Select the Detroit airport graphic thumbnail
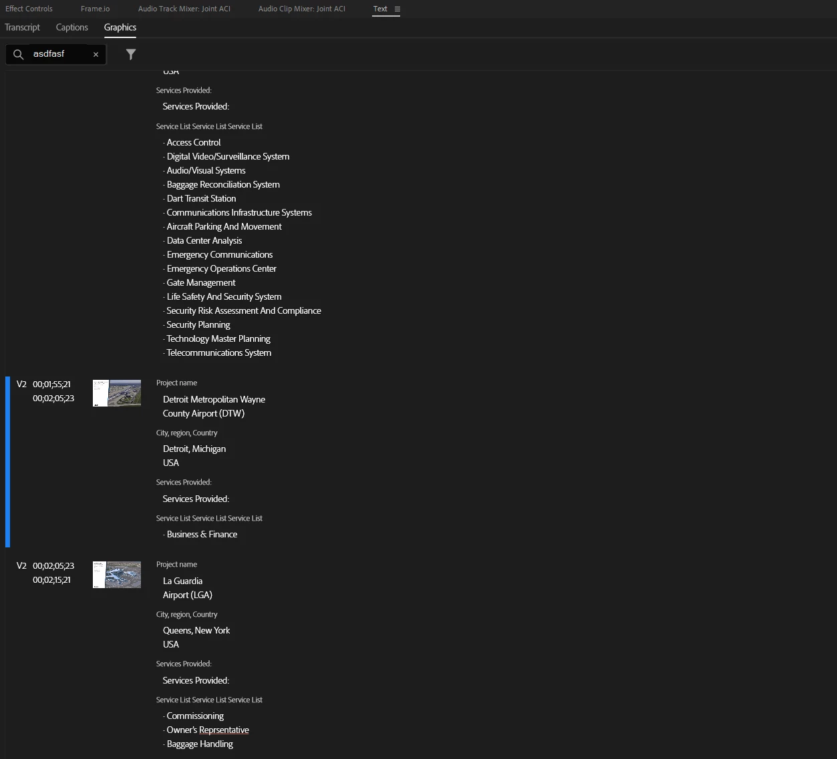837x759 pixels. click(117, 393)
